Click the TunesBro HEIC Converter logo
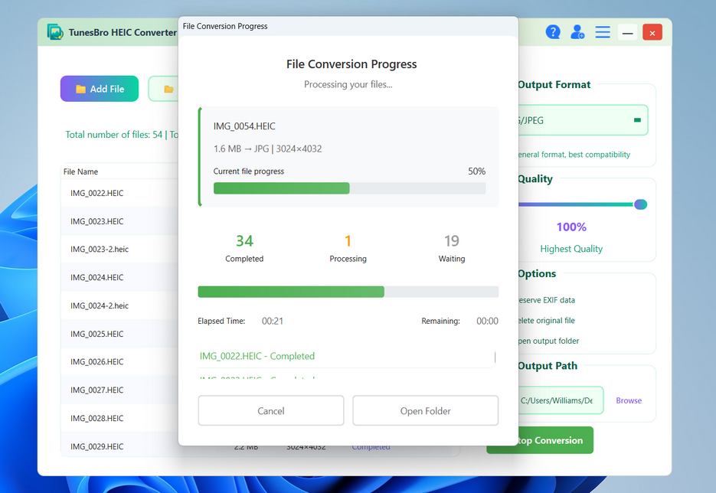This screenshot has width=716, height=493. click(x=54, y=31)
